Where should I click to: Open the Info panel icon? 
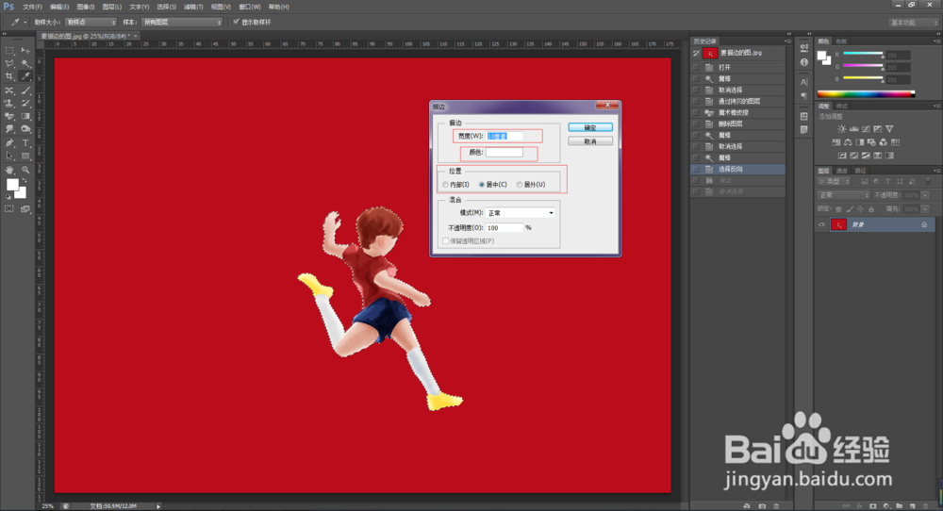pyautogui.click(x=804, y=62)
